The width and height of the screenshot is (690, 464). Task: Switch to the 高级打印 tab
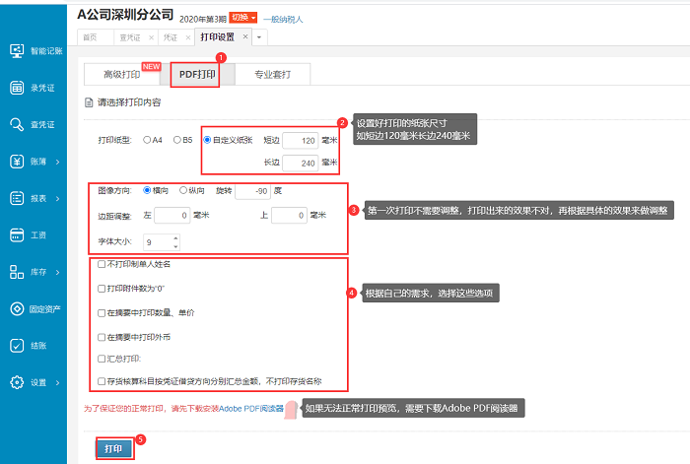[x=121, y=74]
